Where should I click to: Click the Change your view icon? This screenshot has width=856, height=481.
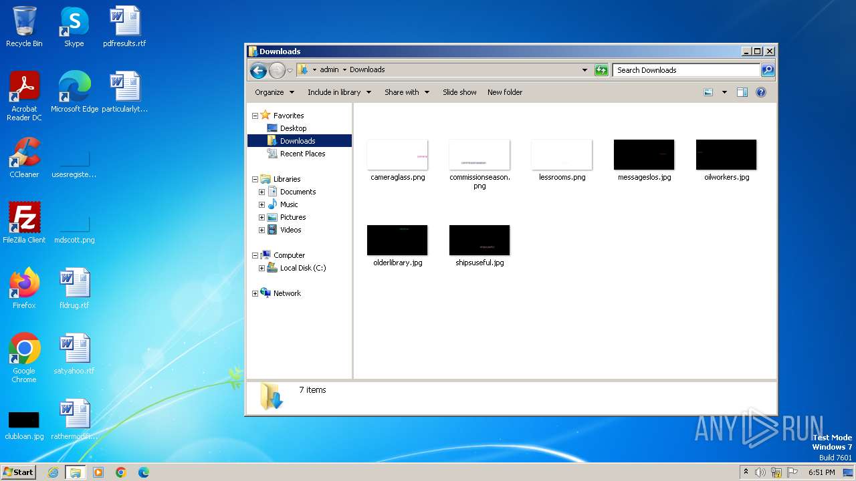[708, 92]
